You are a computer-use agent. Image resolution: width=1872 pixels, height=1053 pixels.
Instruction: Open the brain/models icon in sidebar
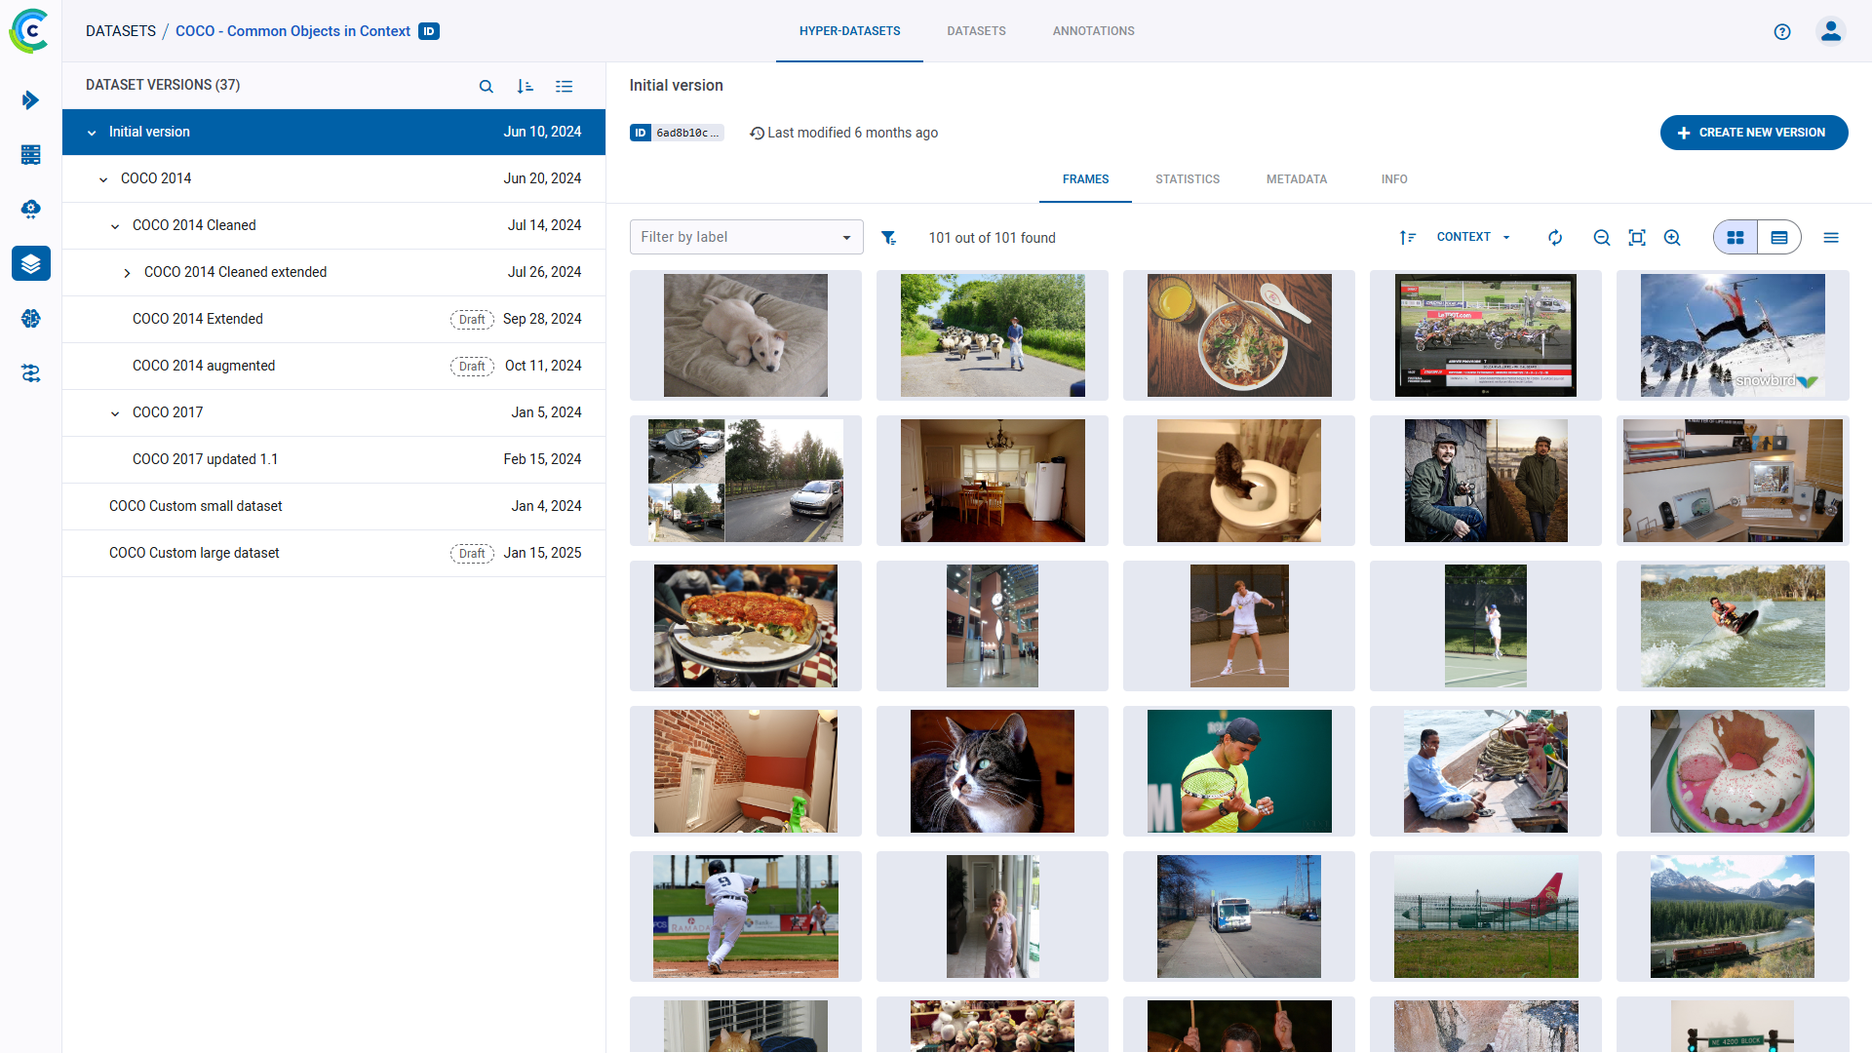point(30,319)
